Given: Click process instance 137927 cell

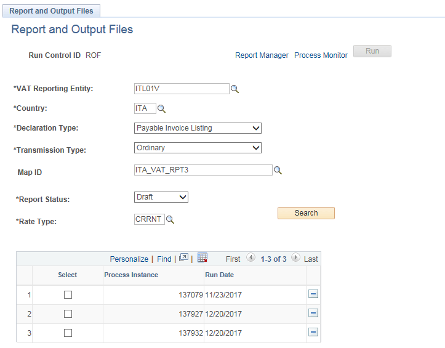Looking at the screenshot, I should [x=191, y=314].
